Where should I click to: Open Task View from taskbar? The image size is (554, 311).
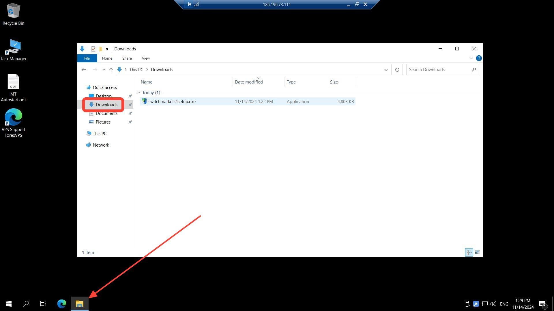[43, 304]
